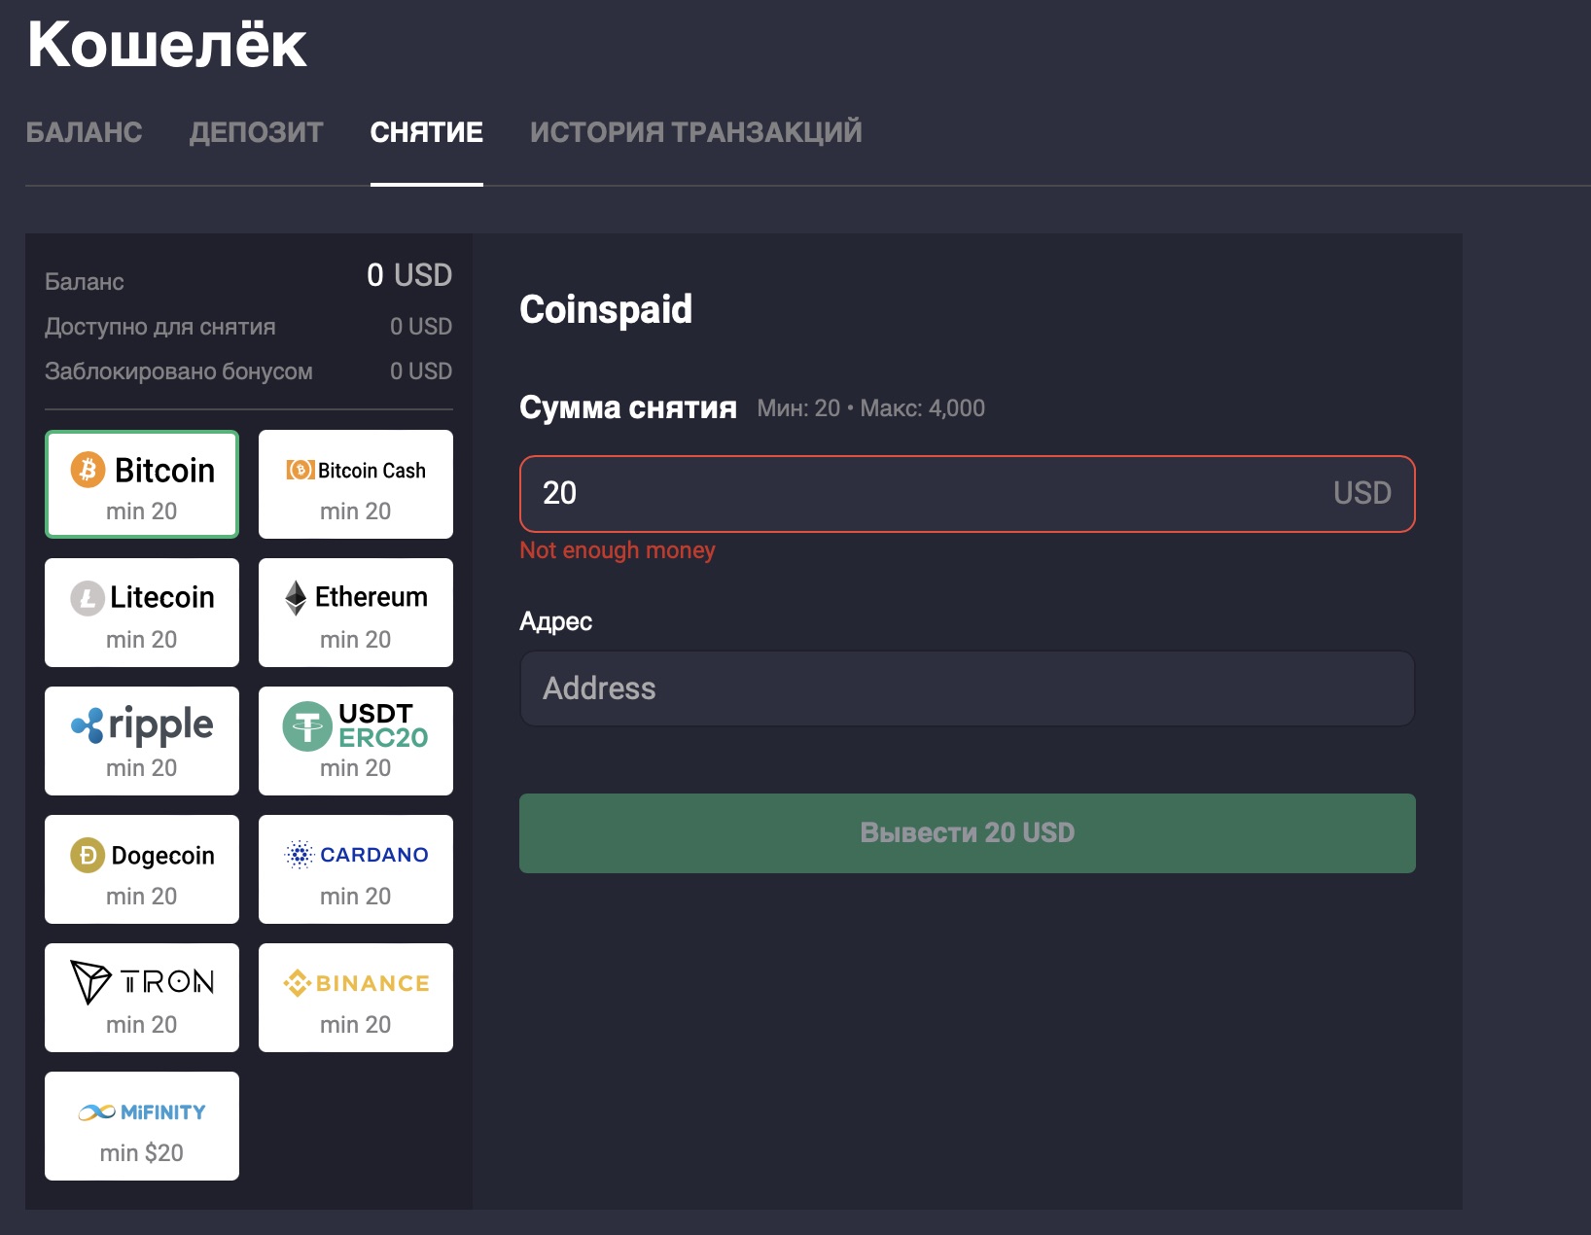Viewport: 1591px width, 1235px height.
Task: Click the 'Заблокировано бонусом' label
Action: click(x=179, y=371)
